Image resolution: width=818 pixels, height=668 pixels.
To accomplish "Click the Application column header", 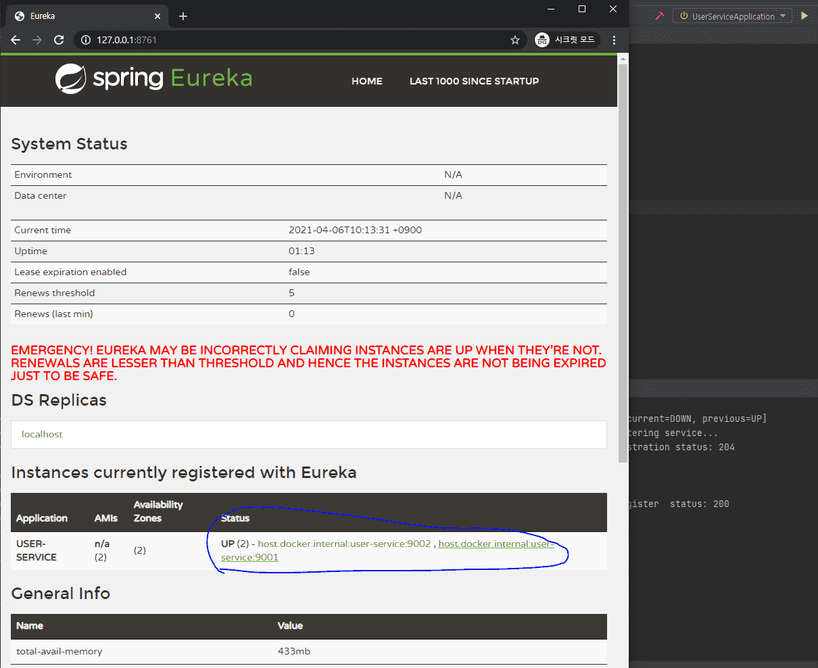I will pos(42,518).
